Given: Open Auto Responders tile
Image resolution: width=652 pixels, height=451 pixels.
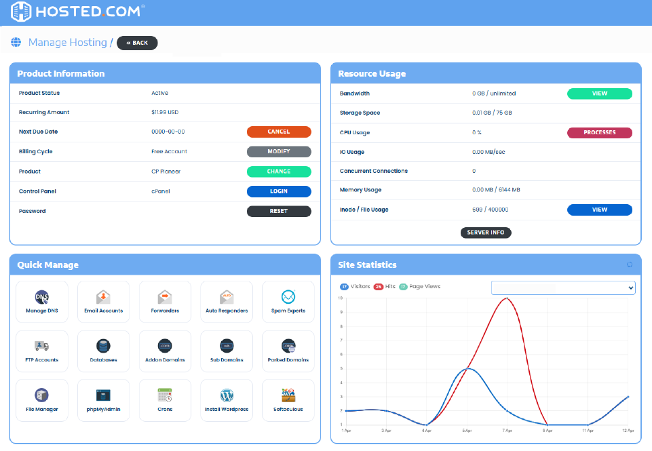Looking at the screenshot, I should point(227,302).
